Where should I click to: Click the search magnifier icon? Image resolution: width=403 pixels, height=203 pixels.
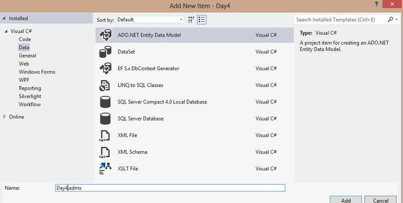pyautogui.click(x=390, y=19)
